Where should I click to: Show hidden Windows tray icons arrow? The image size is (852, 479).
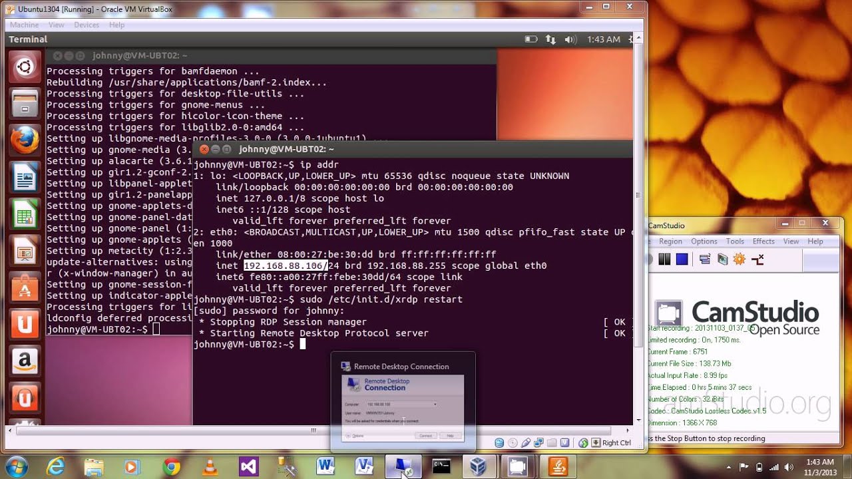[728, 467]
